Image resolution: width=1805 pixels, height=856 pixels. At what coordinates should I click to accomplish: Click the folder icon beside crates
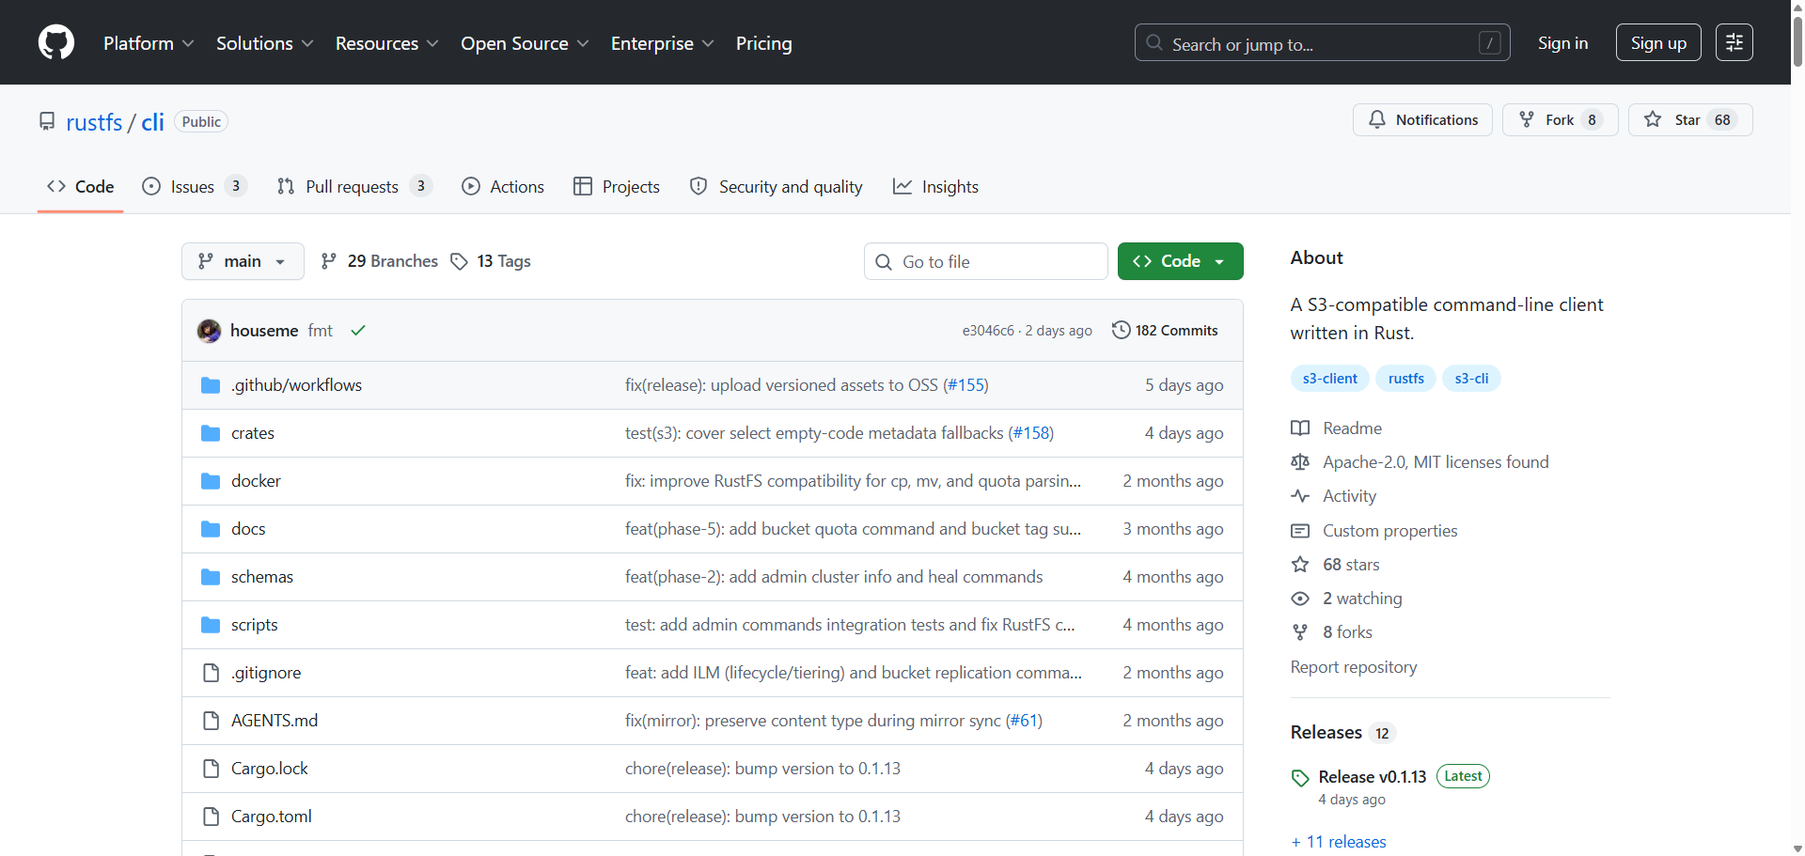[x=211, y=433]
